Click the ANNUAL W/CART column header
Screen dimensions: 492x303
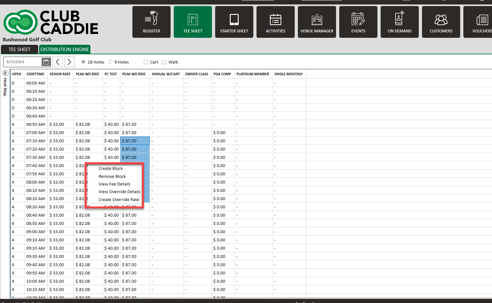(x=166, y=74)
